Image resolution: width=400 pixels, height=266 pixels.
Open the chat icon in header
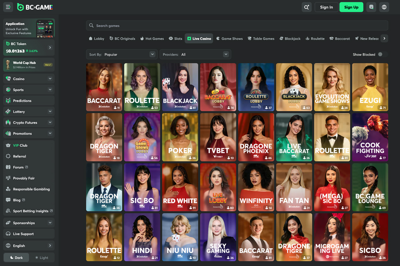pyautogui.click(x=371, y=7)
